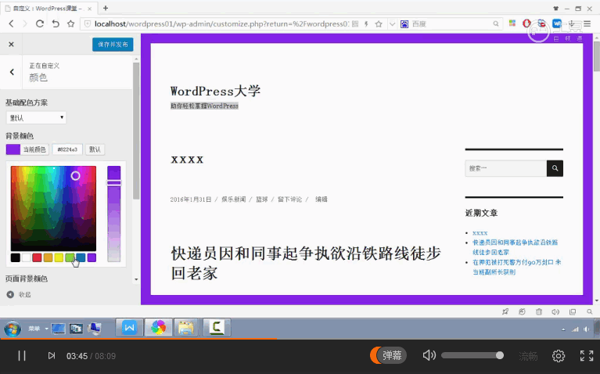
Task: Click the customizer panel scrollbar
Action: [x=136, y=130]
